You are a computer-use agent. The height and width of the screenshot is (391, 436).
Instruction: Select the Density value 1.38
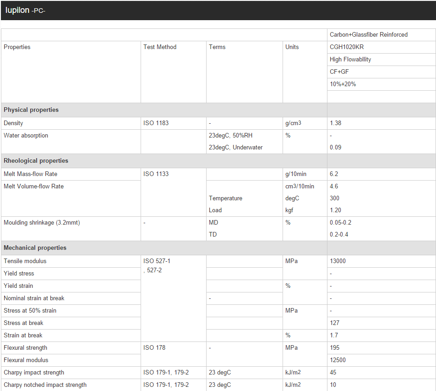pos(335,123)
